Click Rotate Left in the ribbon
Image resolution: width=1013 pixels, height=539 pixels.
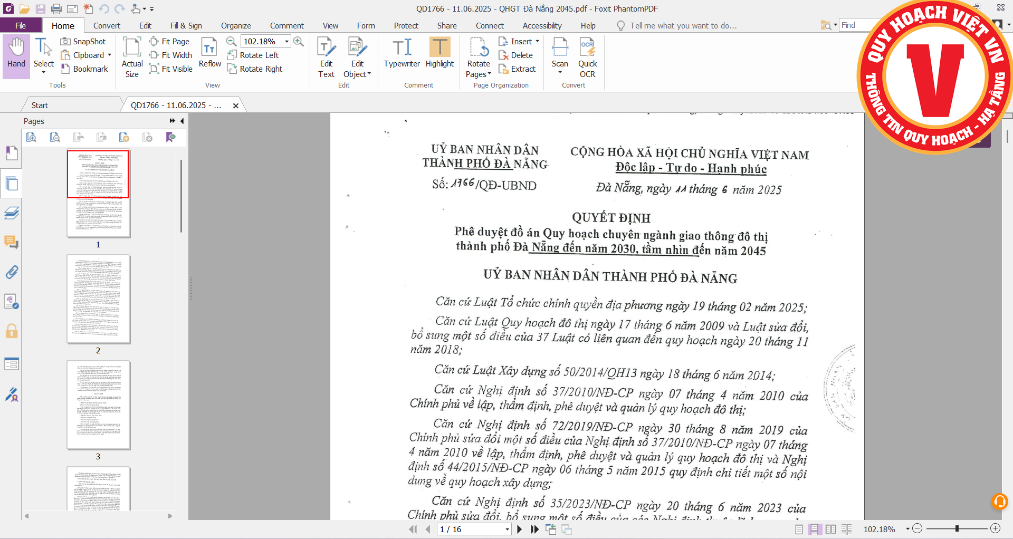point(253,55)
